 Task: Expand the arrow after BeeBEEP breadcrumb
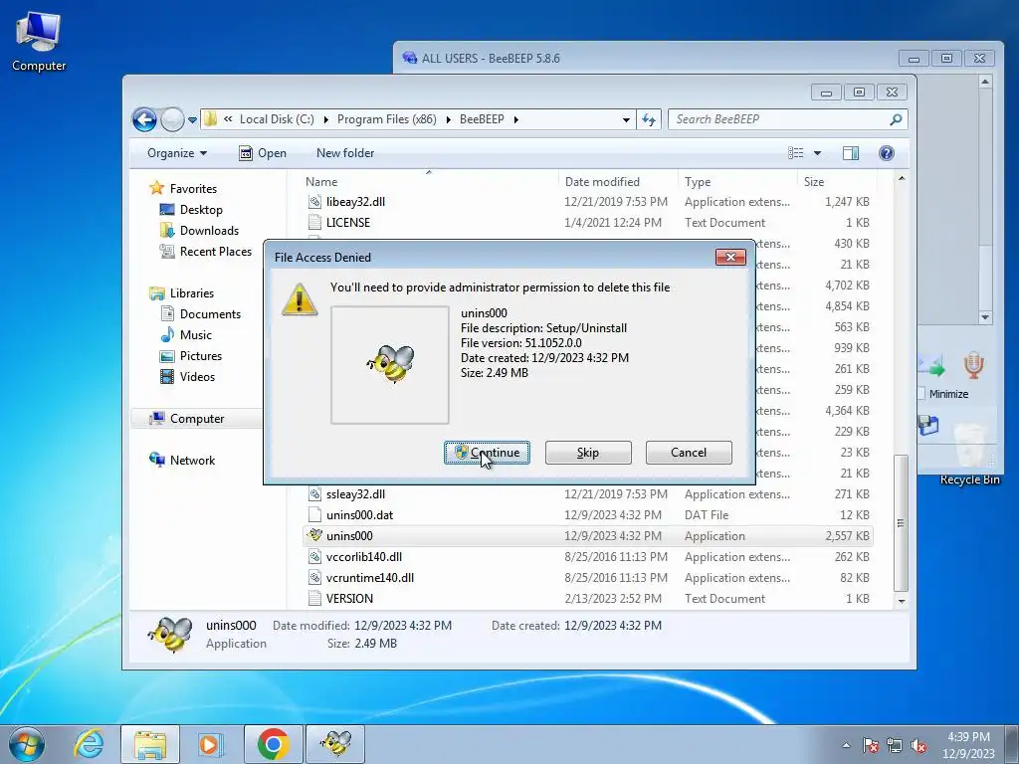coord(516,119)
